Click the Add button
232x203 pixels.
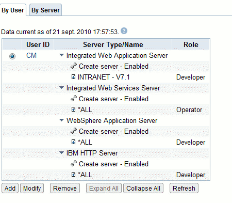click(10, 188)
